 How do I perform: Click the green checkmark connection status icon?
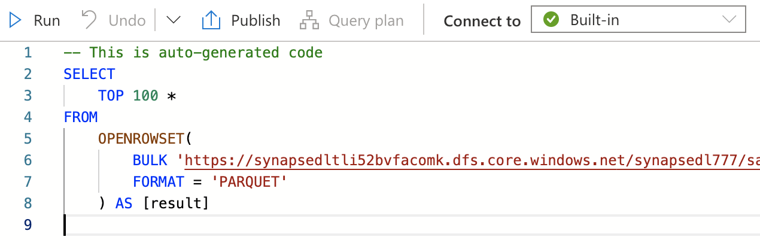[x=551, y=20]
